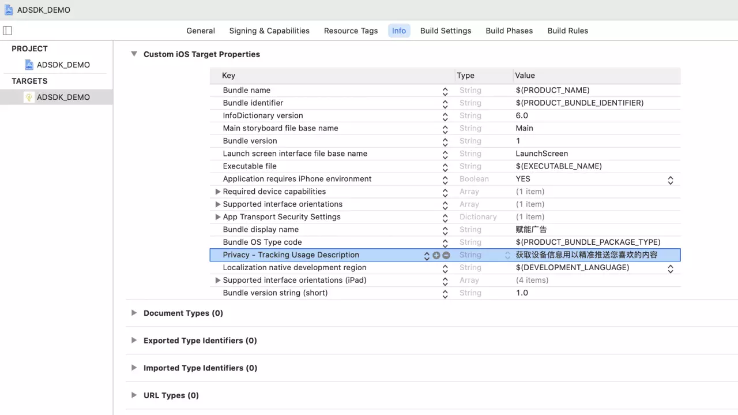Expand the URL Types section

(x=134, y=395)
